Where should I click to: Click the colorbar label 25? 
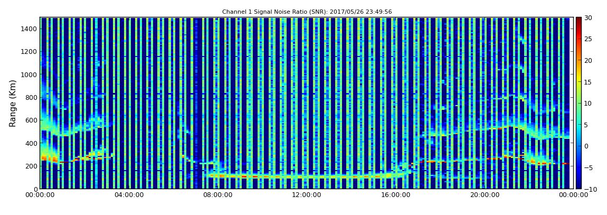[x=589, y=39]
